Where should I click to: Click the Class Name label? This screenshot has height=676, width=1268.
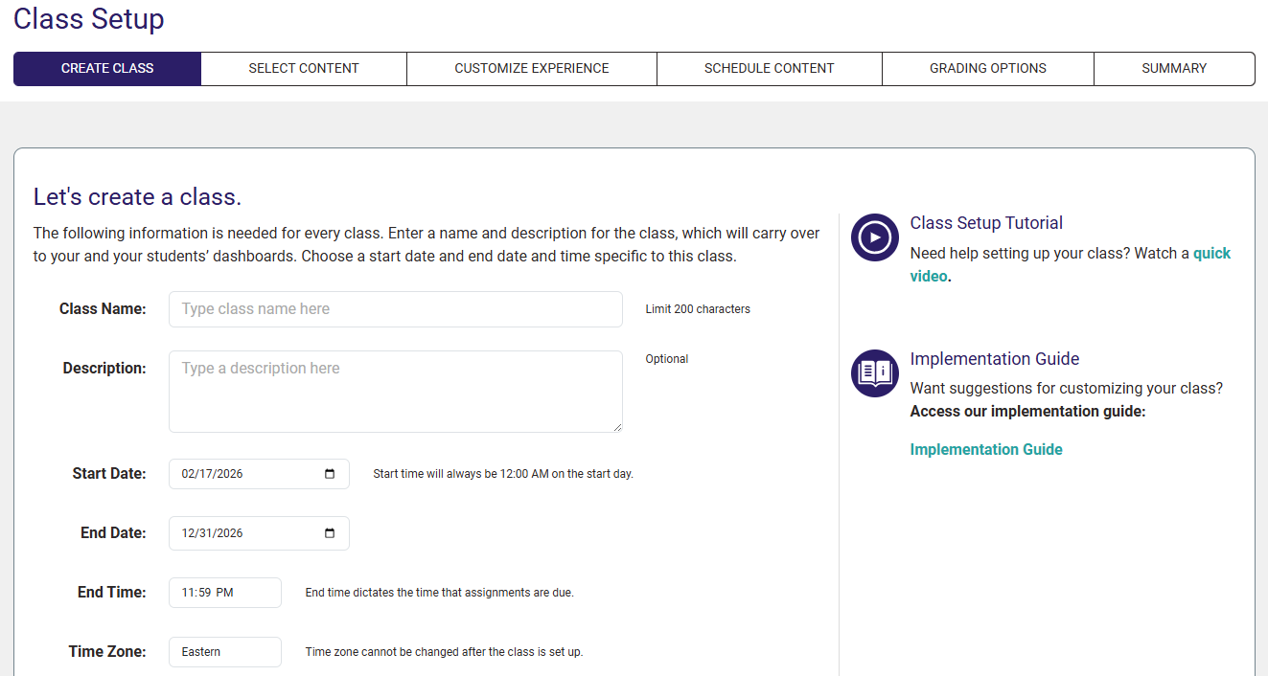103,309
